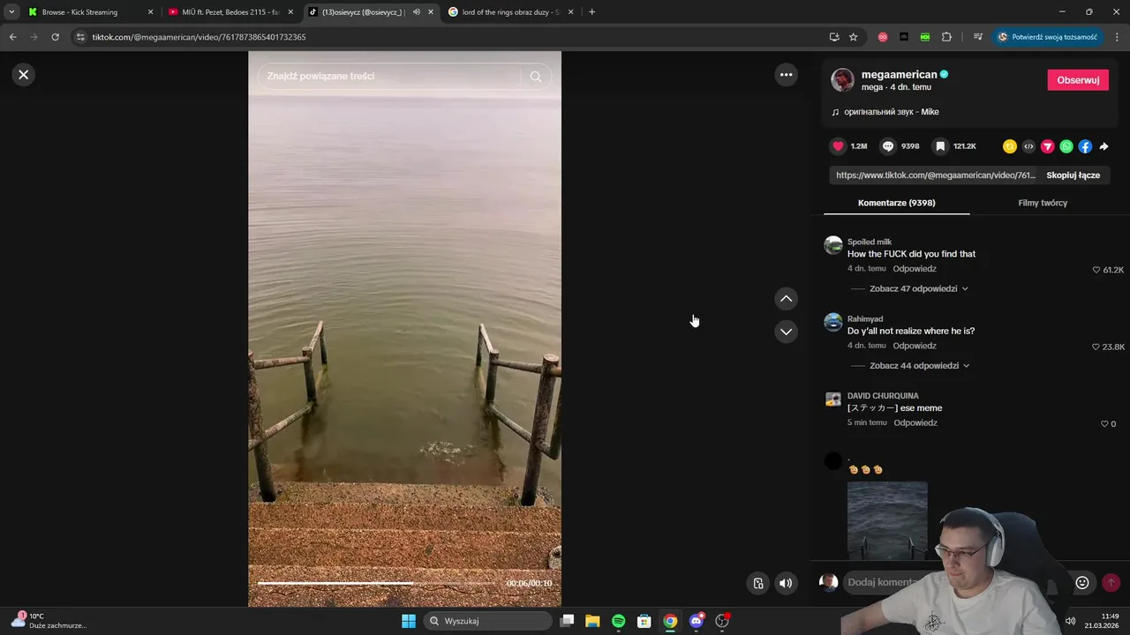Screen dimensions: 1130x635
Task: Like Spoiled milk's comment
Action: [x=1096, y=270]
